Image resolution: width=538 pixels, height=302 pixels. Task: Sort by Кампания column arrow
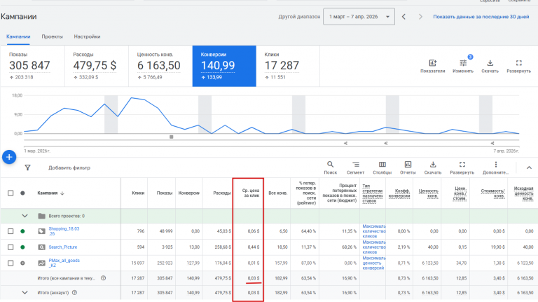coord(62,193)
